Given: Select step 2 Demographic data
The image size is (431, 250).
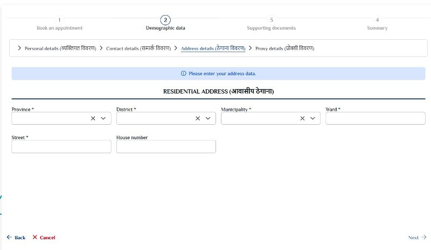Looking at the screenshot, I should pos(165,23).
